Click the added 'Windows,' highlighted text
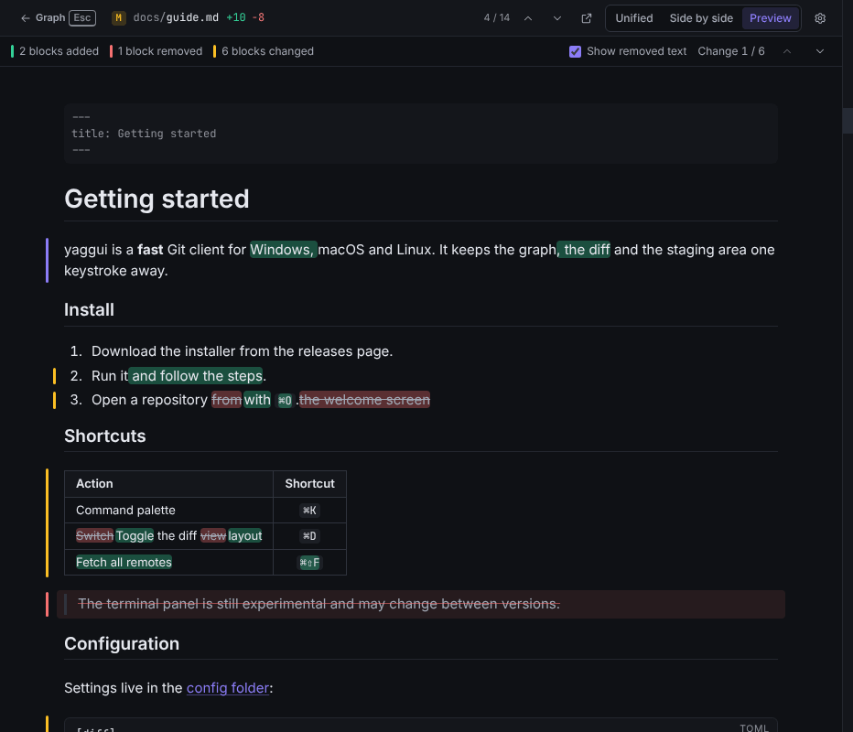Viewport: 853px width, 732px height. 283,250
